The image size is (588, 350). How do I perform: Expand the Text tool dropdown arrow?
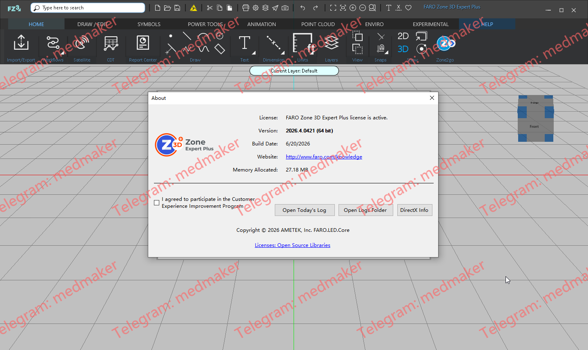click(x=254, y=53)
